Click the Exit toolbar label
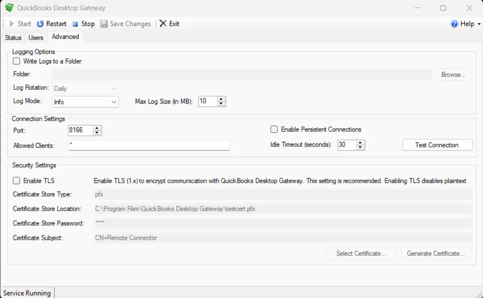483x298 pixels. click(174, 24)
